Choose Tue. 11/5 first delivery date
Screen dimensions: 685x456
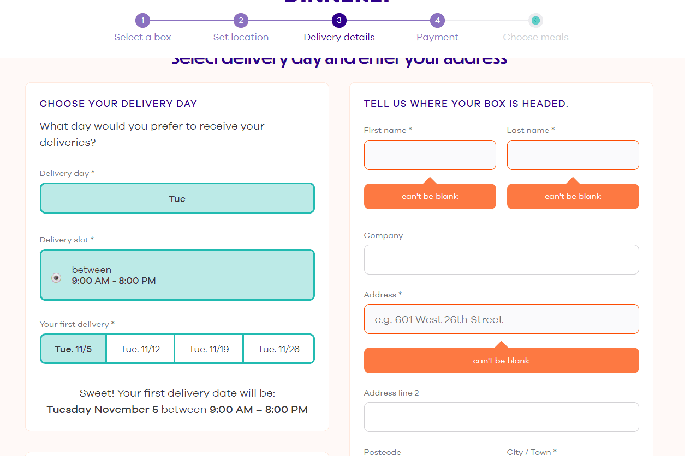click(x=73, y=349)
